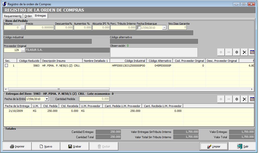
Task: Open the Insumo lookup ellipsis button
Action: (x=23, y=28)
